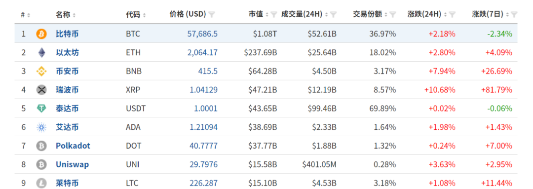Image resolution: width=533 pixels, height=189 pixels.
Task: Click the Bitcoin orange coin icon
Action: (41, 34)
